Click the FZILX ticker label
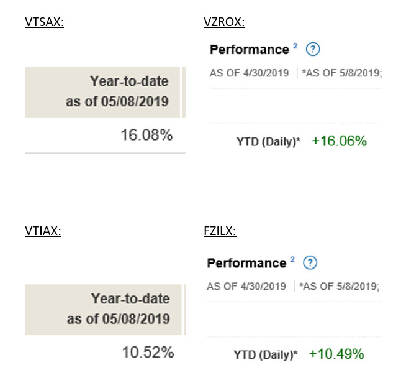This screenshot has height=383, width=401. point(221,232)
